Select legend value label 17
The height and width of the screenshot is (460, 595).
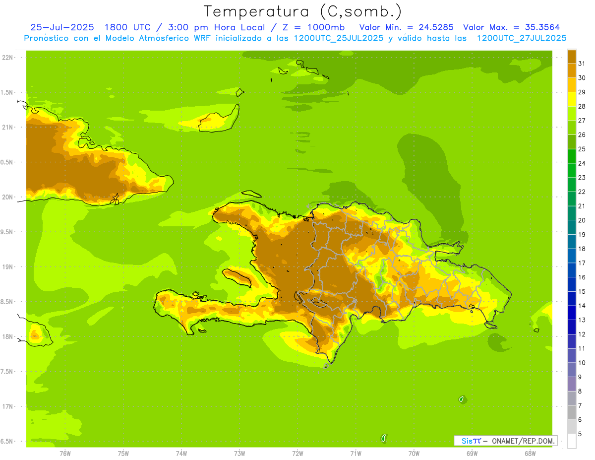pos(582,263)
